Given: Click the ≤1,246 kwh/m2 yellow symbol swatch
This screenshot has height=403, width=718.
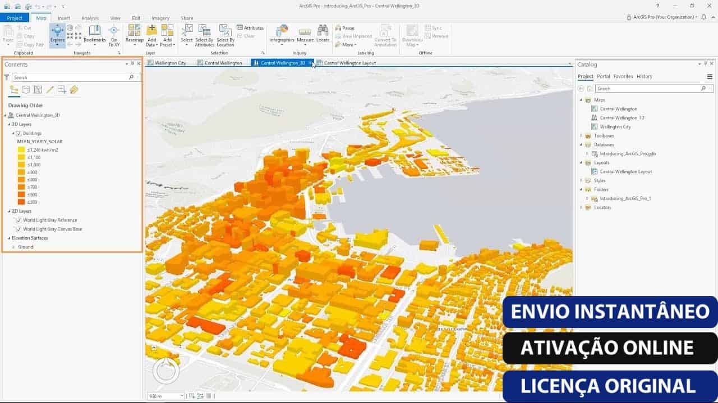Looking at the screenshot, I should pos(21,150).
